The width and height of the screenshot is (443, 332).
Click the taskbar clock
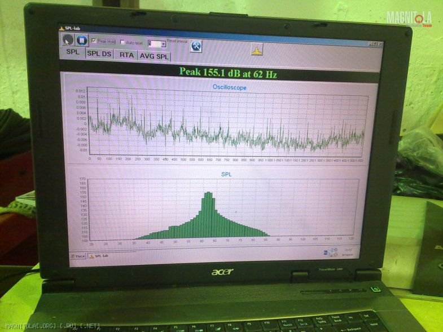[348, 250]
